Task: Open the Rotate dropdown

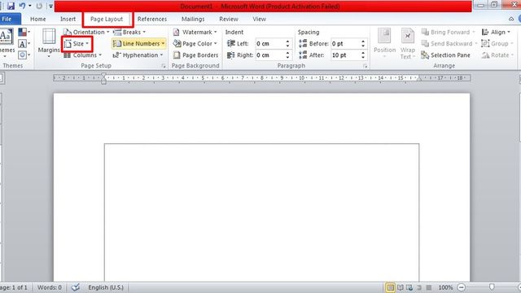Action: [497, 55]
